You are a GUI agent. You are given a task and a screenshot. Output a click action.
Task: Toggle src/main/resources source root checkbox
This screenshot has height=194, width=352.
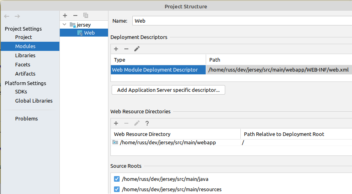point(117,189)
